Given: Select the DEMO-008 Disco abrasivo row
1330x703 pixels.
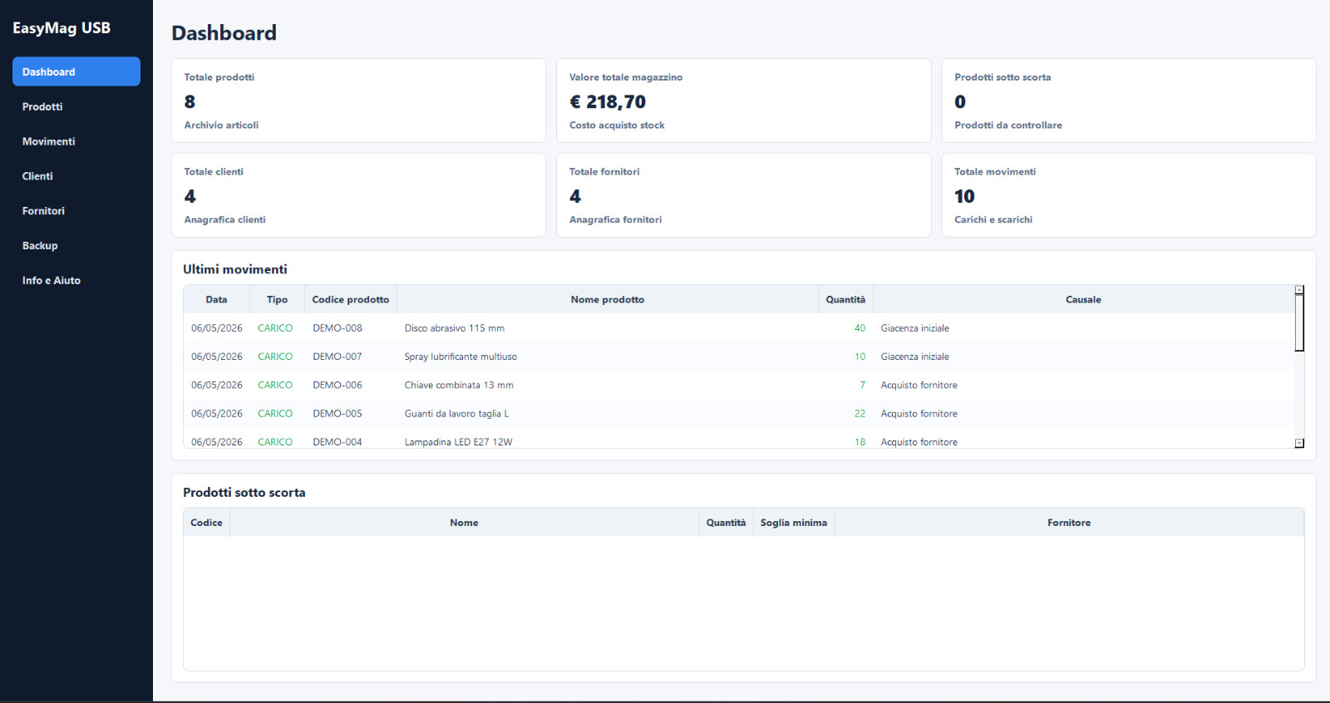Looking at the screenshot, I should (x=739, y=328).
